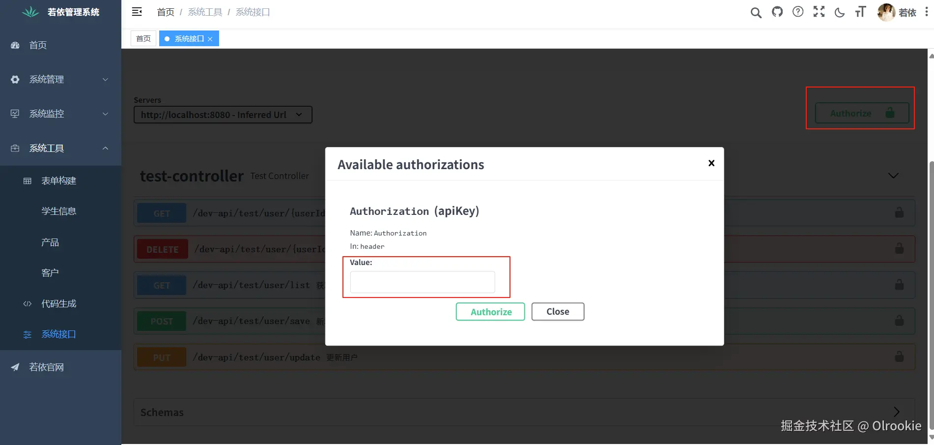Go to 首页 in the sidebar
Image resolution: width=934 pixels, height=445 pixels.
tap(60, 45)
